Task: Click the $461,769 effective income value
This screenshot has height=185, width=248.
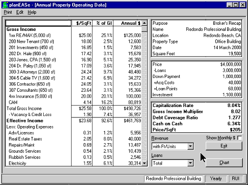Action: coord(132,121)
